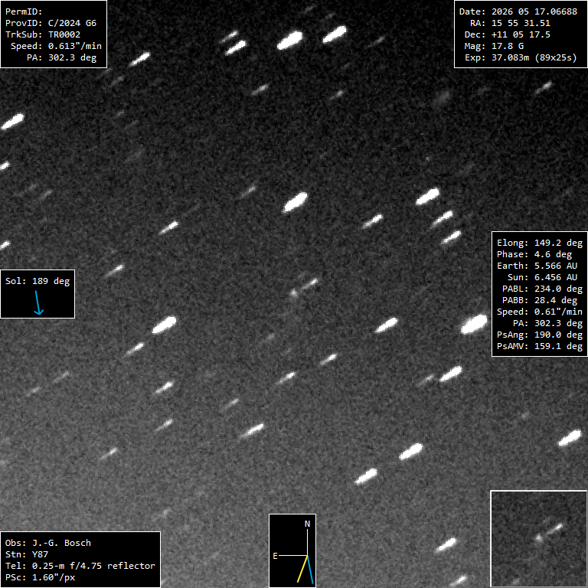Screen dimensions: 588x588
Task: Click the Sun 6.456 AU entry
Action: point(542,277)
